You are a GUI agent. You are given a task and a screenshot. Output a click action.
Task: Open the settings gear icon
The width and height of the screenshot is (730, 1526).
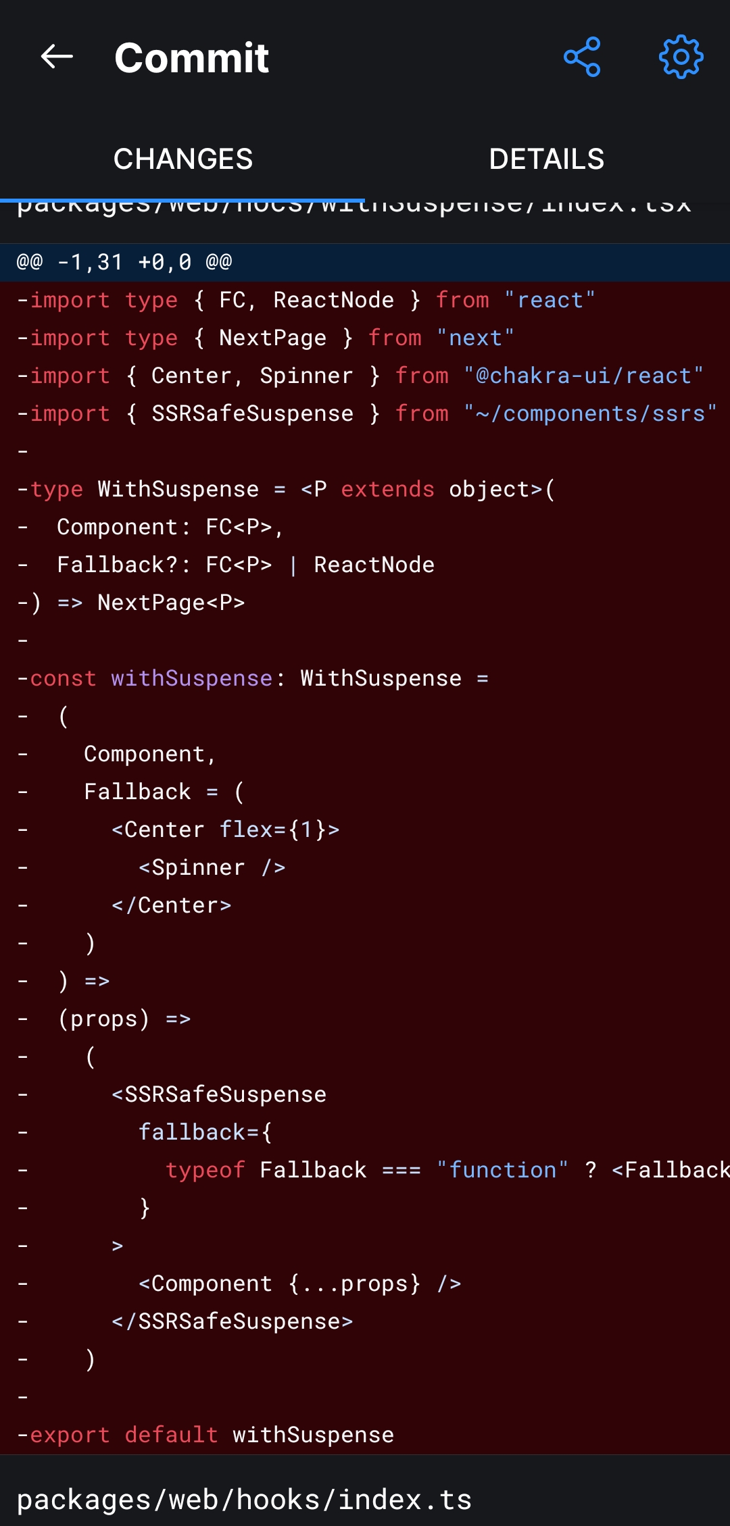680,57
